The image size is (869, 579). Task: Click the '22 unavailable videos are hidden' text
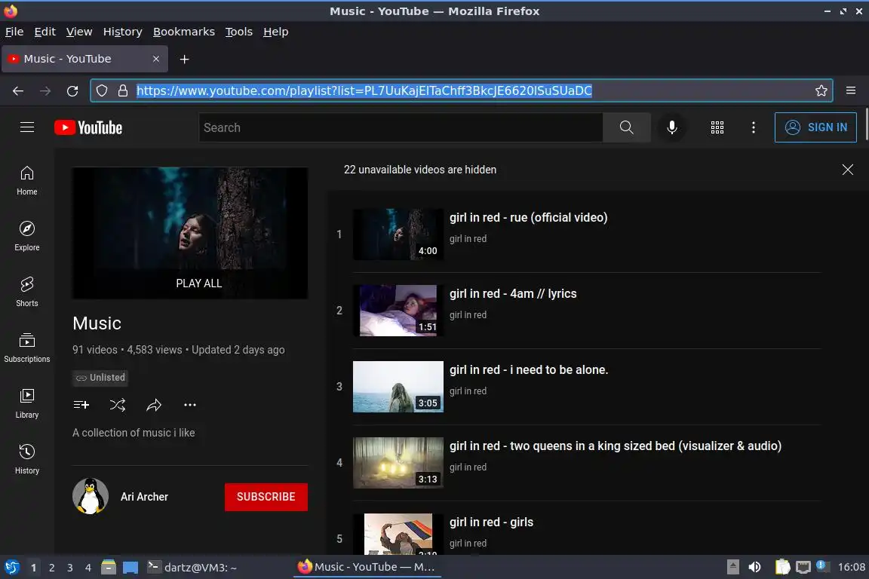(x=420, y=170)
